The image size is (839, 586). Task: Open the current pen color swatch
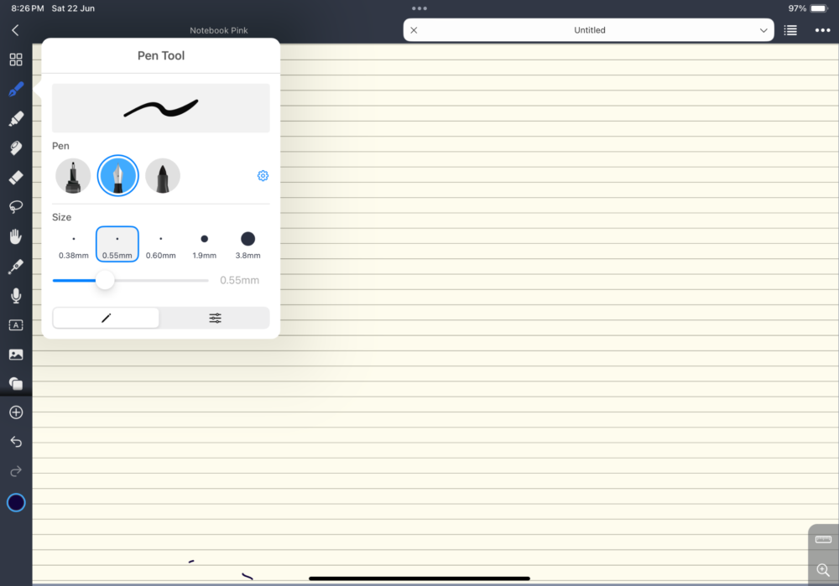(15, 502)
